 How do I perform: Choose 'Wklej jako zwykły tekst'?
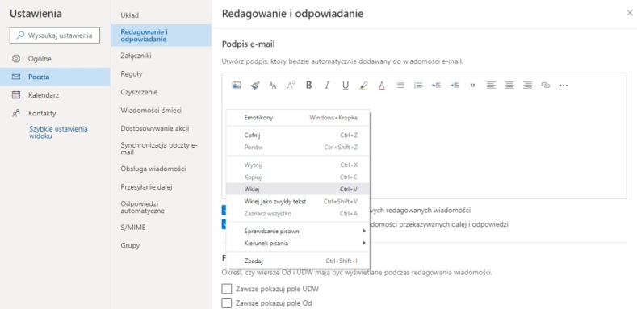(x=298, y=202)
